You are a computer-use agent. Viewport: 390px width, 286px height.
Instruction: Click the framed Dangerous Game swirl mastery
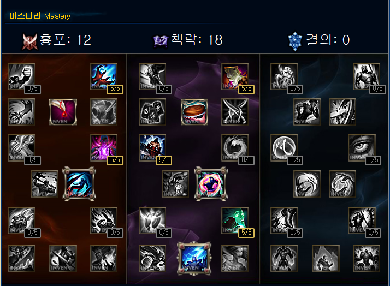[211, 183]
